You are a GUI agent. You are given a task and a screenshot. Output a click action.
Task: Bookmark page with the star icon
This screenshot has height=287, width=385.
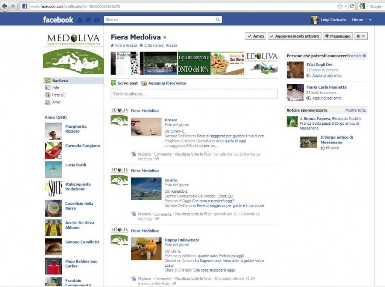tap(340, 6)
